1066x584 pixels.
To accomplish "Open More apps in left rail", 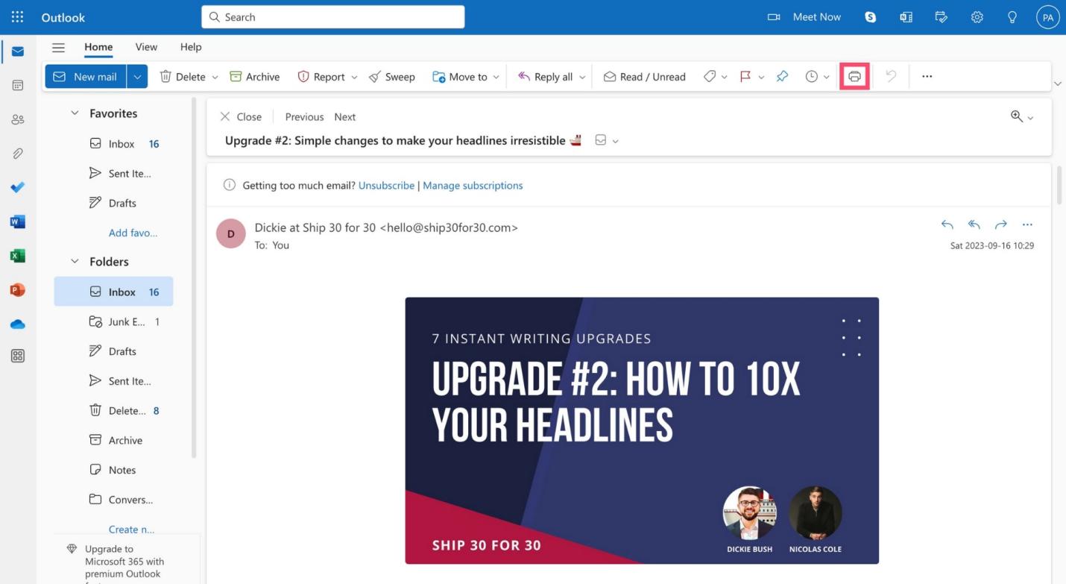I will pyautogui.click(x=18, y=356).
